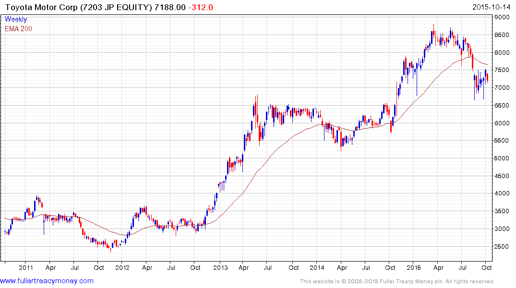The image size is (516, 288).
Task: Click the 7500 price axis label
Action: (x=502, y=70)
